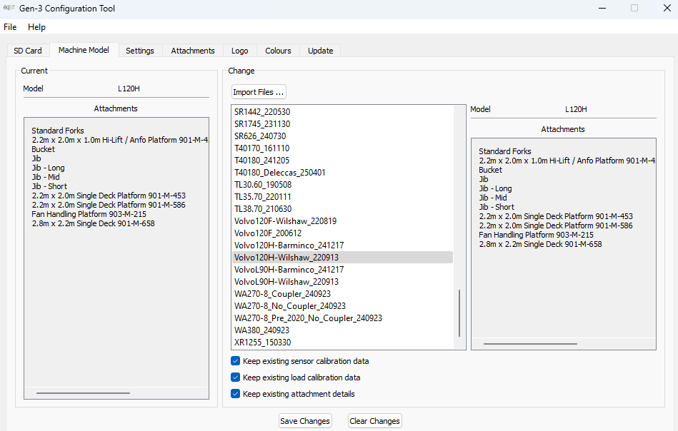
Task: Choose SR626_240730 from the list
Action: click(x=342, y=136)
